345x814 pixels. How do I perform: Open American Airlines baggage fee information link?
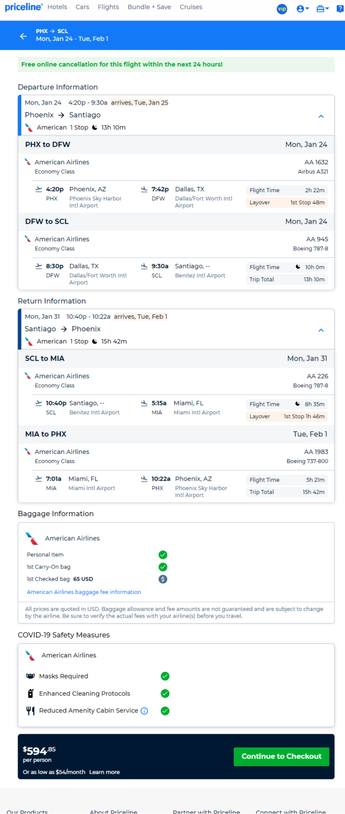point(84,592)
